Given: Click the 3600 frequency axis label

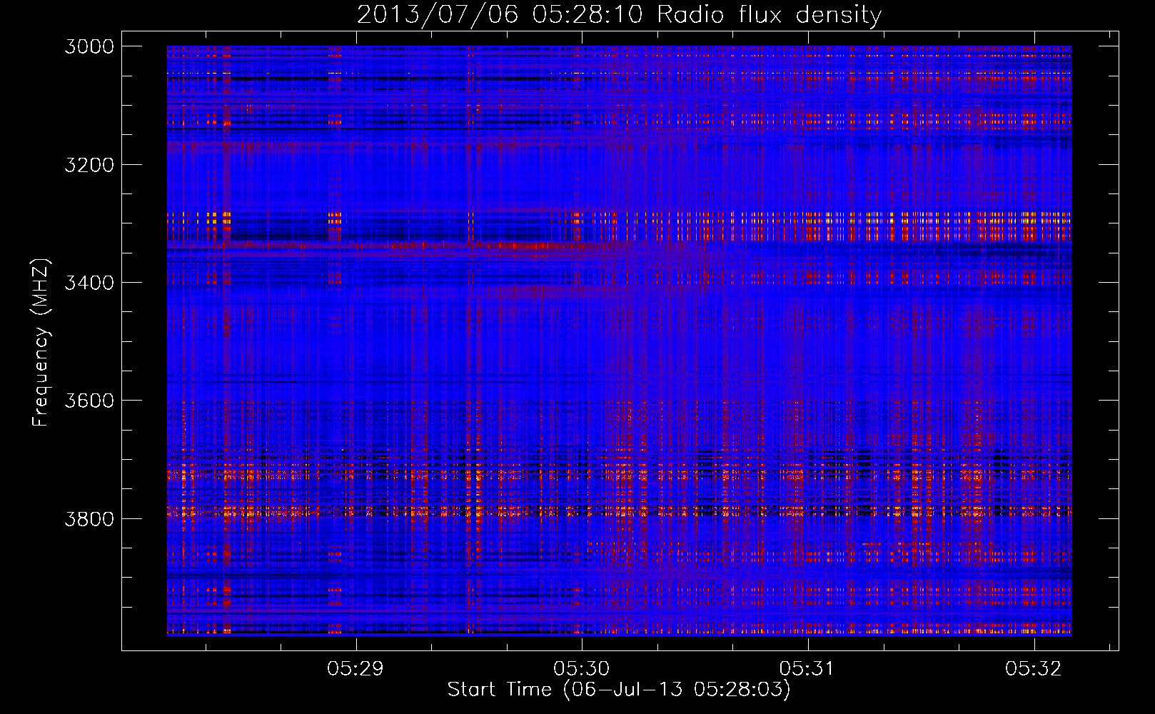Looking at the screenshot, I should pyautogui.click(x=89, y=401).
